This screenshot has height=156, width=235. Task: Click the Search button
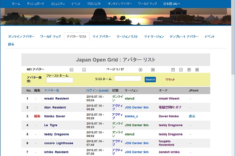click(150, 79)
